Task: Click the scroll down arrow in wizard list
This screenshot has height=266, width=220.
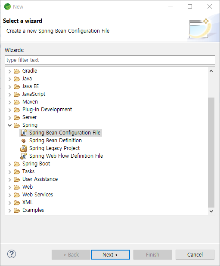Action: (211, 211)
